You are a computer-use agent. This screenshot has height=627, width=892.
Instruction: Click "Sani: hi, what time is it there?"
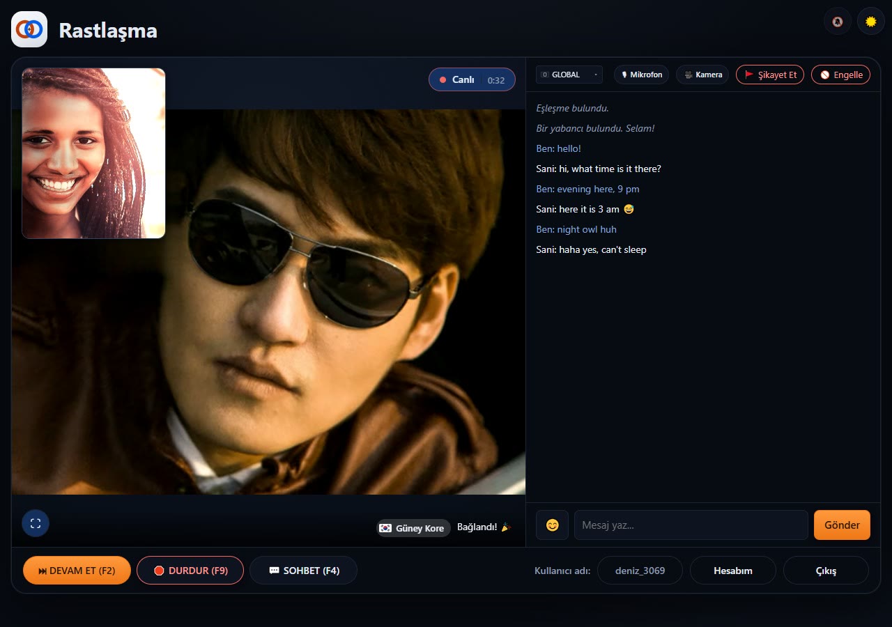tap(599, 169)
